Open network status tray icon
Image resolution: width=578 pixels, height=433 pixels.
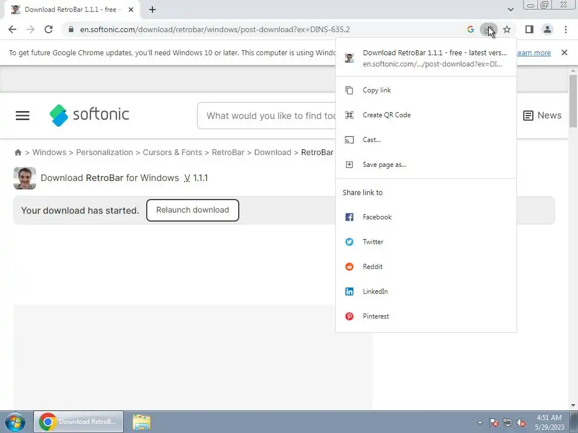tap(507, 422)
